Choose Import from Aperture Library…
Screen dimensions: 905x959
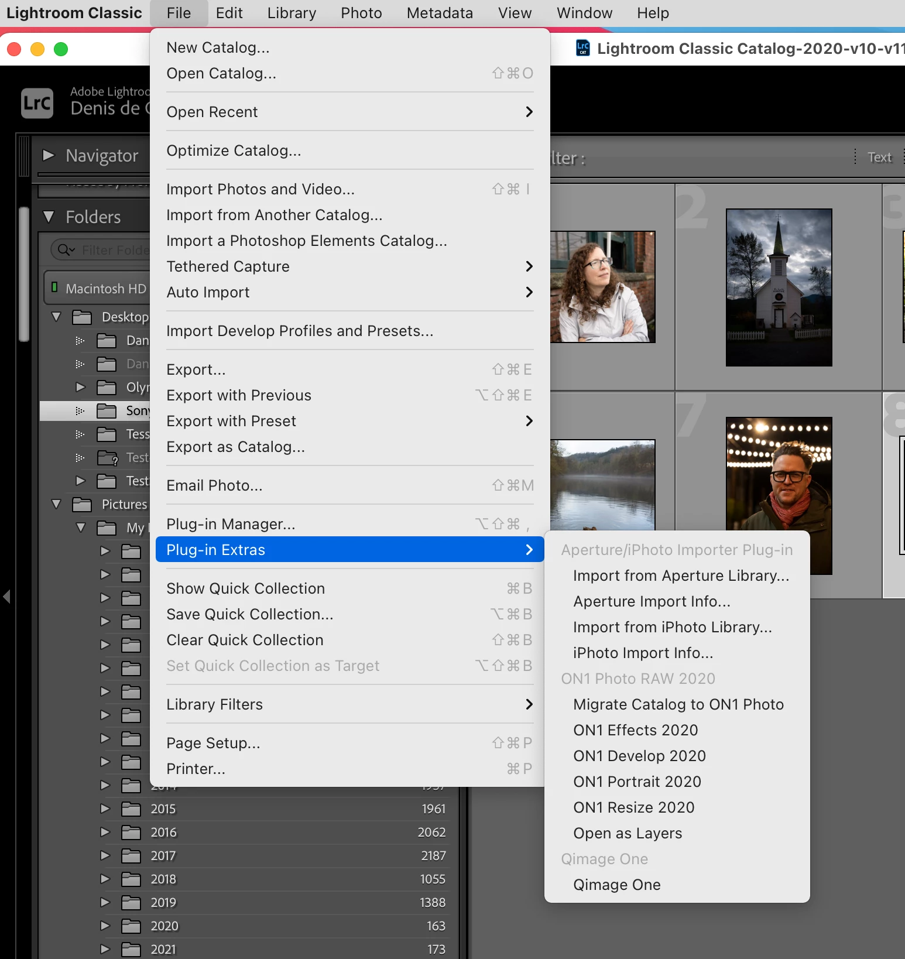[677, 576]
